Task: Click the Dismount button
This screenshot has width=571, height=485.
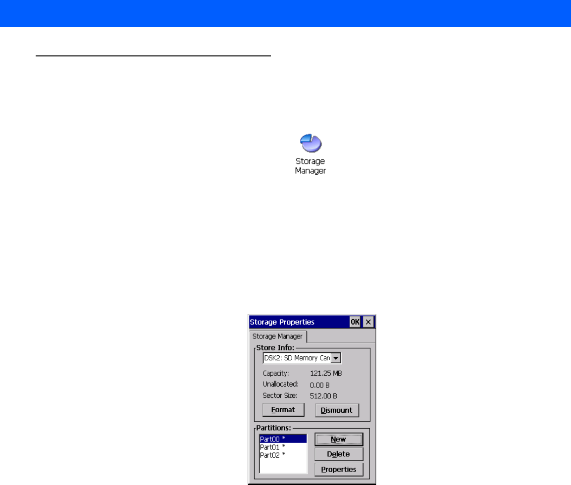Action: coord(336,410)
